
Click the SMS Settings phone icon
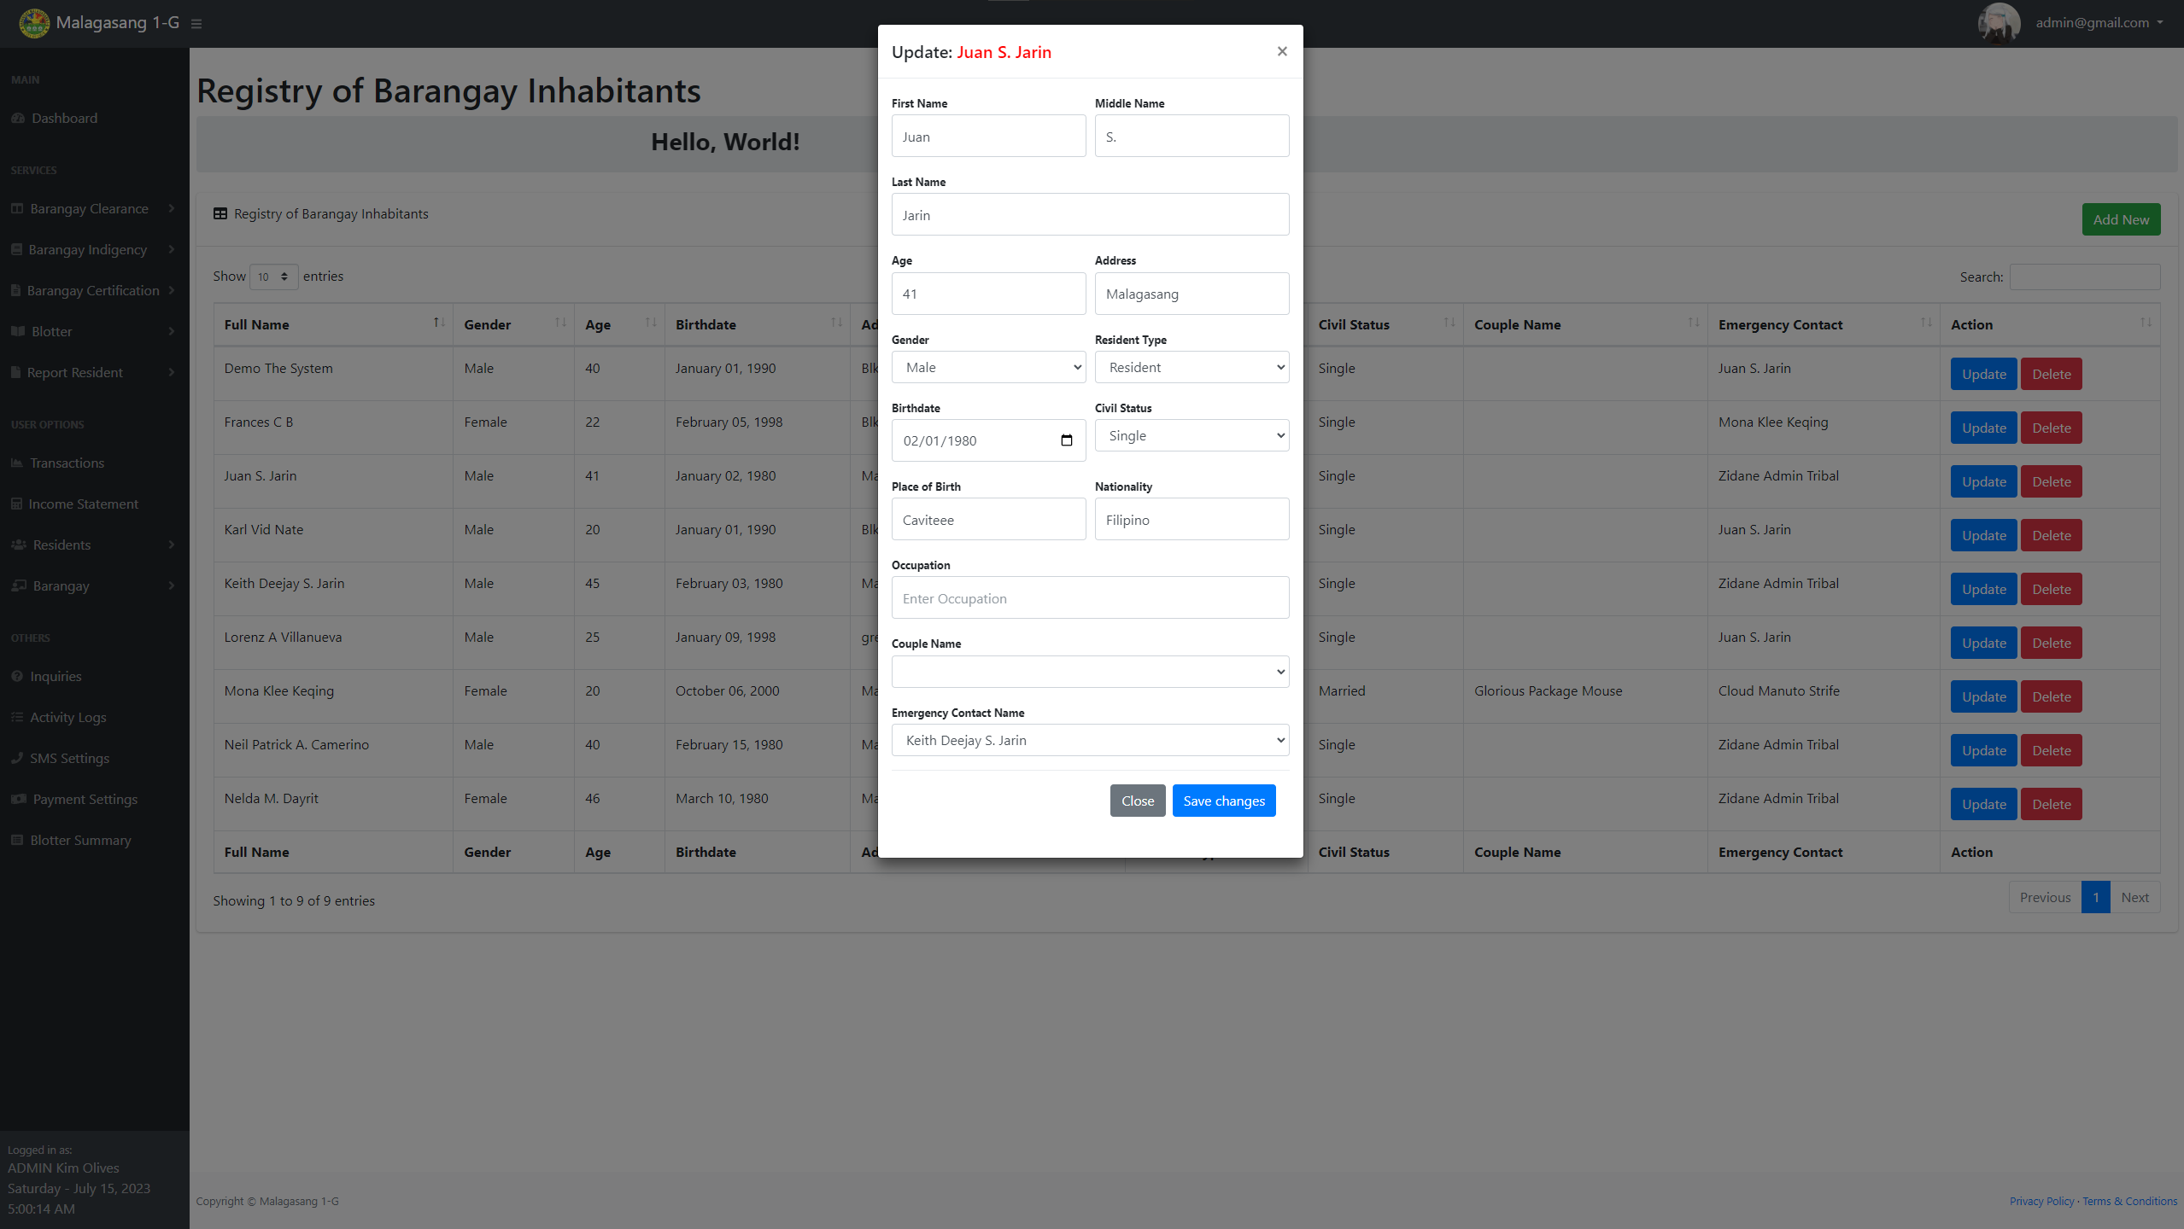17,758
